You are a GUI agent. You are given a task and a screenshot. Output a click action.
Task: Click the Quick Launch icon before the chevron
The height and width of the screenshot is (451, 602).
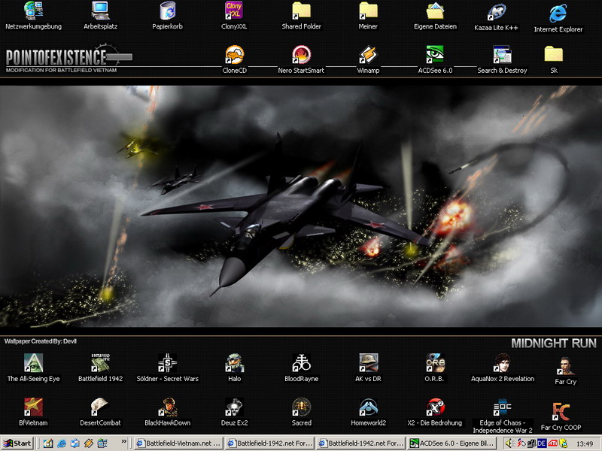tap(102, 443)
